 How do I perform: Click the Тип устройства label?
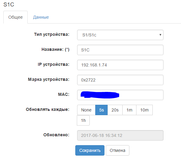52,34
